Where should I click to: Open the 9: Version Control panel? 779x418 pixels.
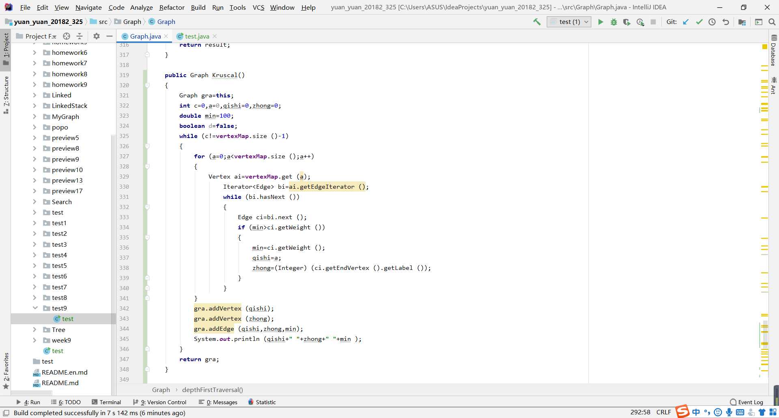(x=159, y=402)
